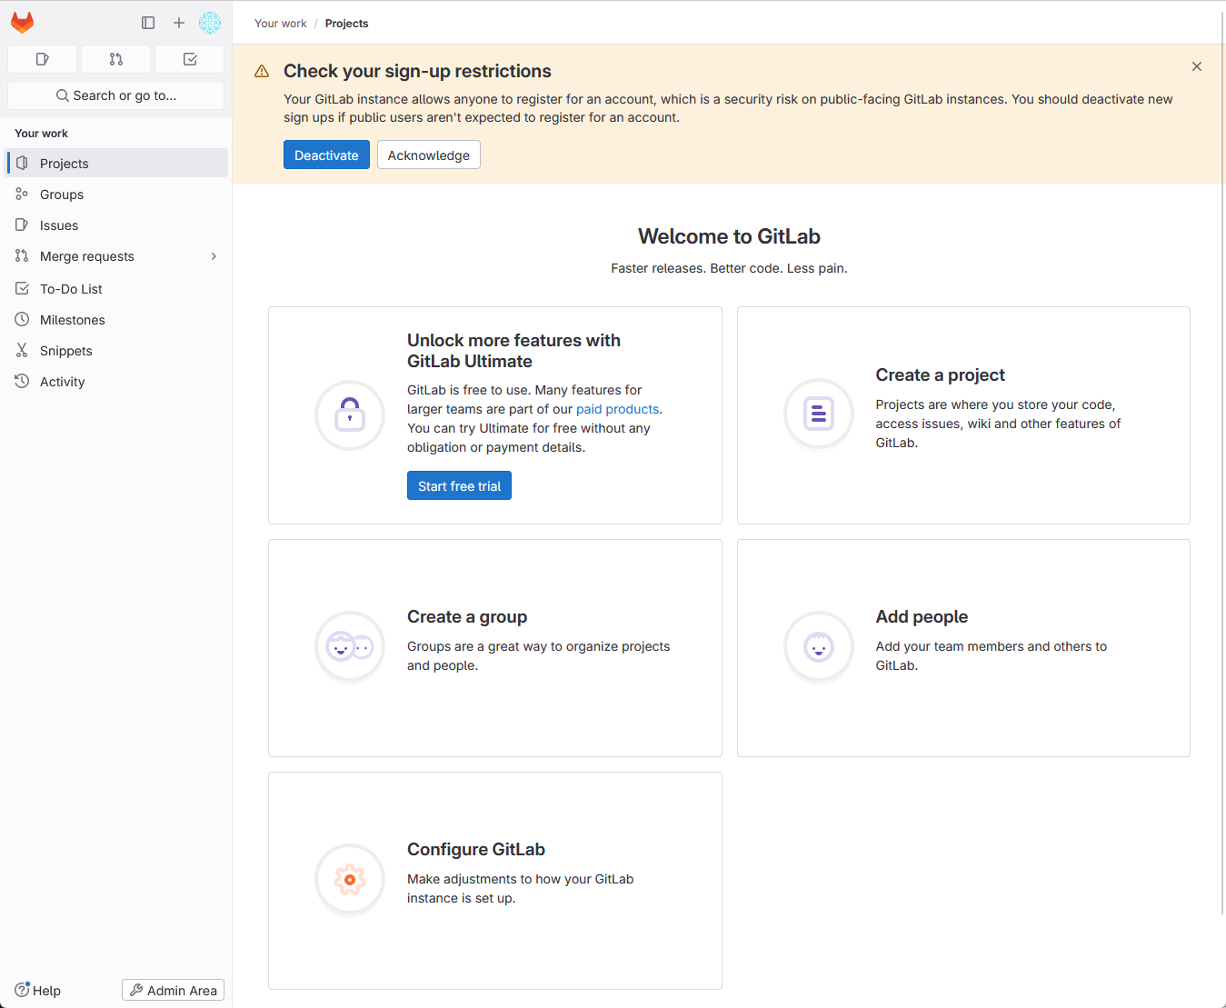
Task: Toggle the sidebar collapse icon
Action: point(148,23)
